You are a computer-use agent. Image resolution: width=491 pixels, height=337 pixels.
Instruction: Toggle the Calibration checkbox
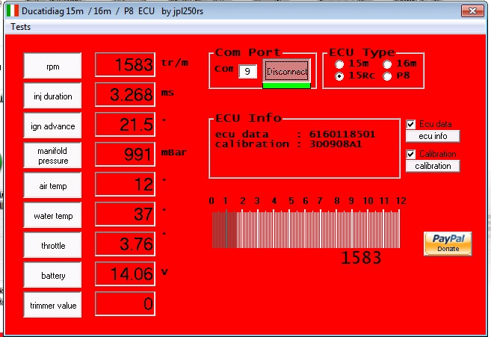[x=412, y=154]
